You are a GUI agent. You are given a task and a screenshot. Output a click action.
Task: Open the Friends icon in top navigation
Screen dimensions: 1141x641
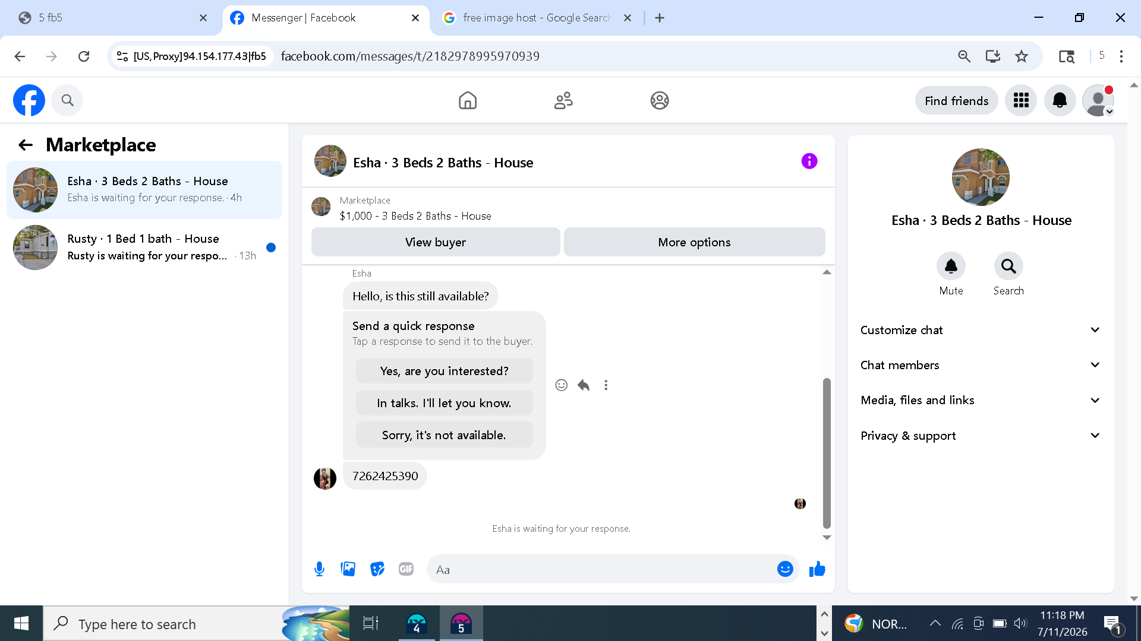pos(563,100)
